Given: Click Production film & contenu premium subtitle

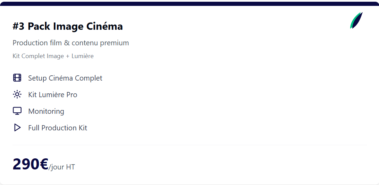Looking at the screenshot, I should click(70, 43).
